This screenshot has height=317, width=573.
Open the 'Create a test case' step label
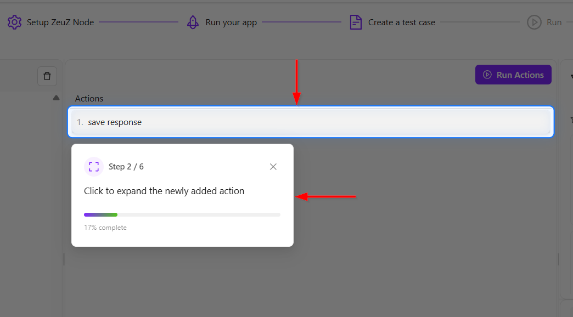tap(401, 22)
